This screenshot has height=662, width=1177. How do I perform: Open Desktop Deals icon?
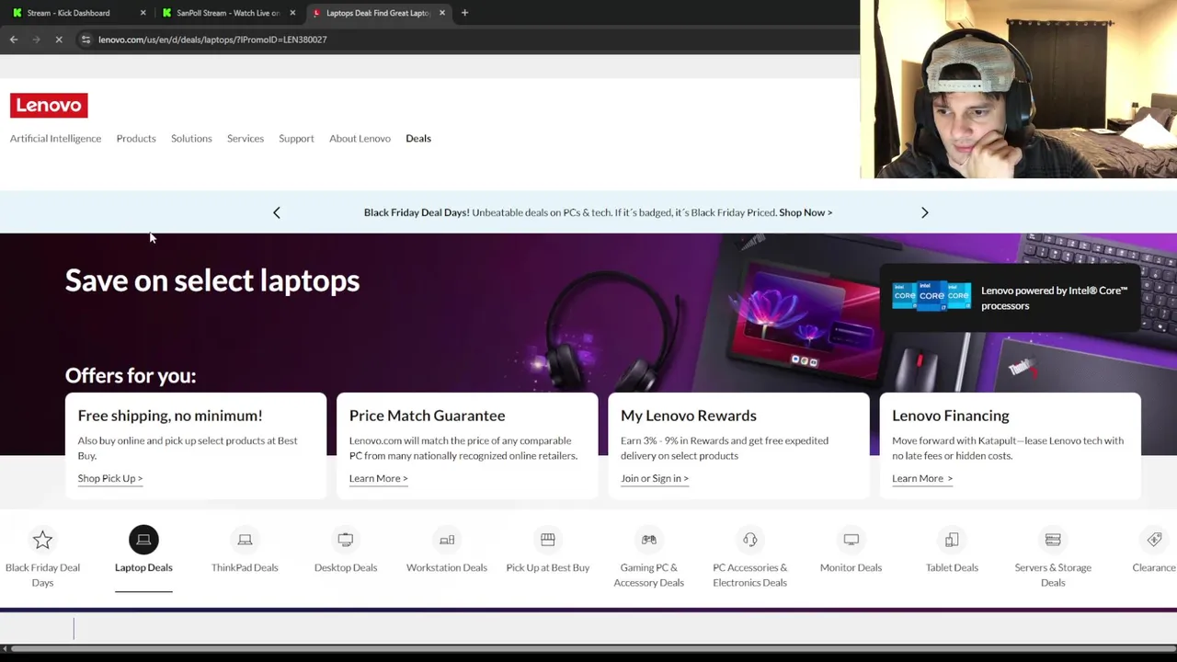point(346,540)
